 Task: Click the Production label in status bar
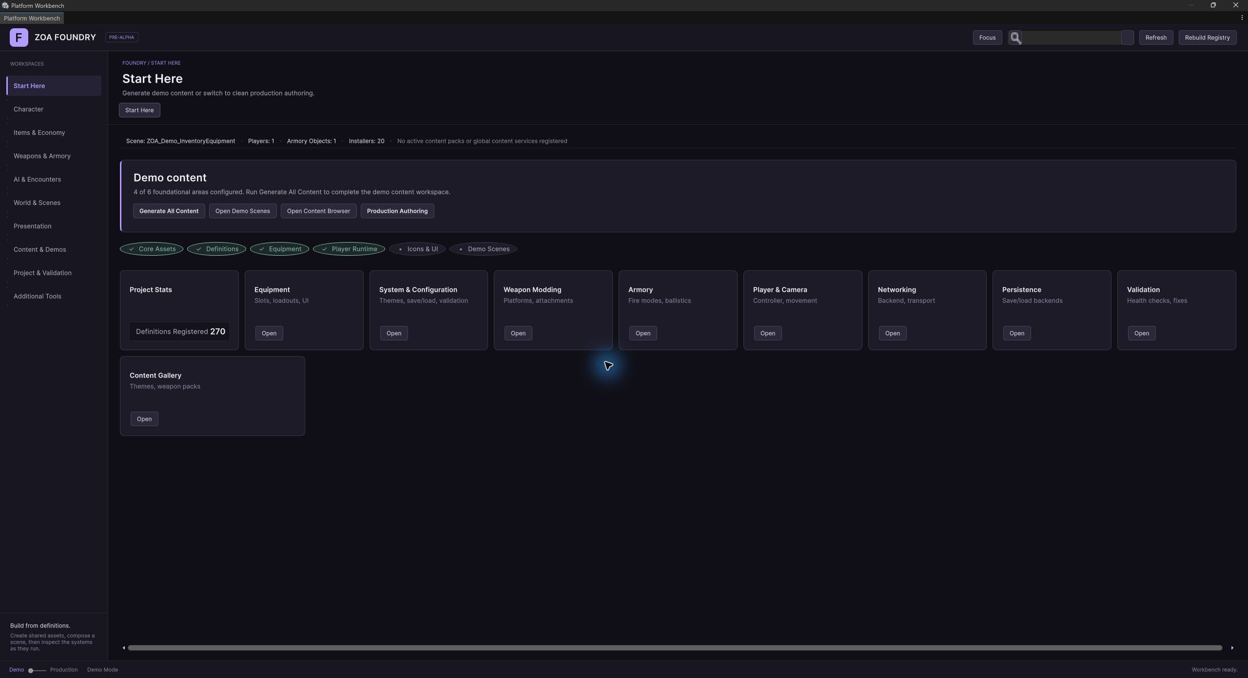click(x=64, y=670)
